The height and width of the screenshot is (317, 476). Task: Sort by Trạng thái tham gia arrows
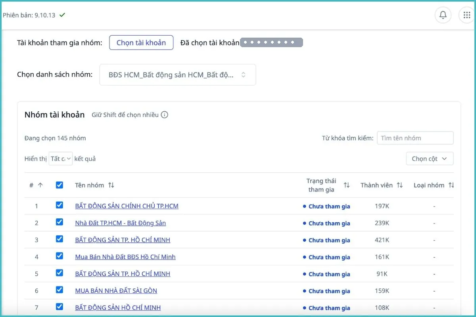[x=347, y=185]
